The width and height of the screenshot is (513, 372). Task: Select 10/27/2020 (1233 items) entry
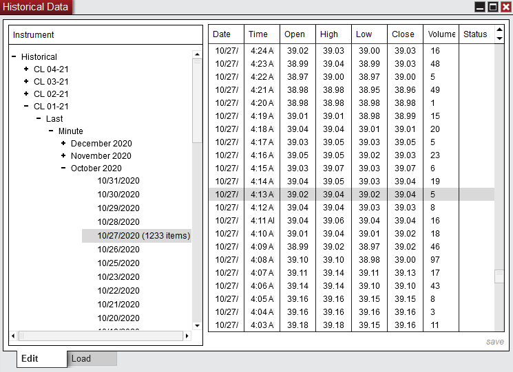[136, 235]
